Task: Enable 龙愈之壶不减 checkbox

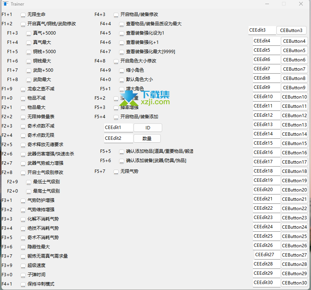Action: click(x=23, y=89)
